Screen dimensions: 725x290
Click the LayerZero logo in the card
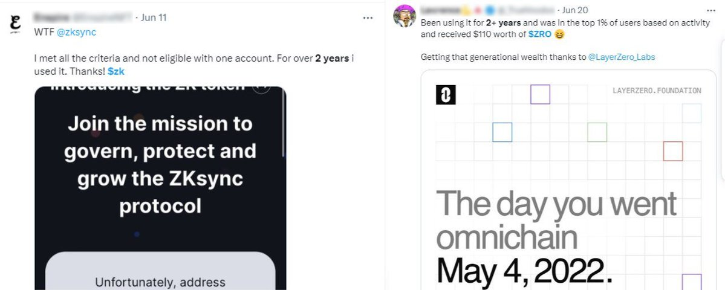tap(446, 95)
